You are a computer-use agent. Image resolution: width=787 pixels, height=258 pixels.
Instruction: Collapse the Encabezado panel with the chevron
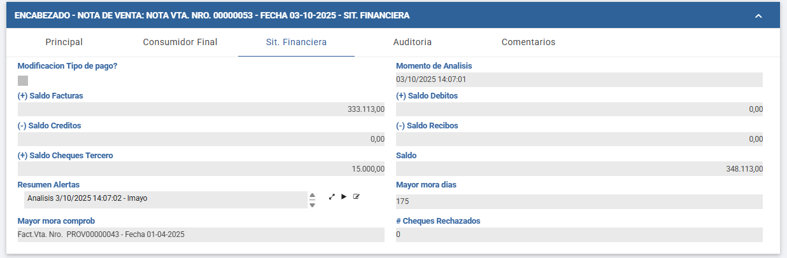758,15
